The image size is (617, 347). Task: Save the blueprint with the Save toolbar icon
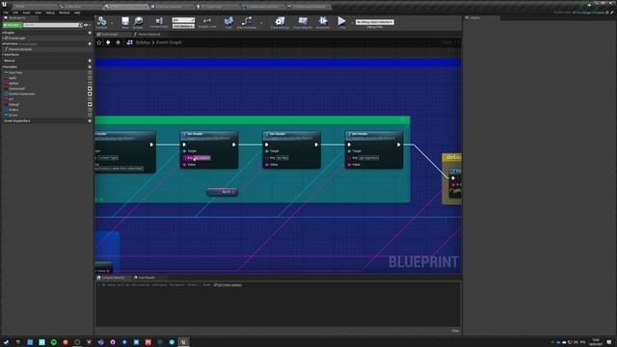124,22
